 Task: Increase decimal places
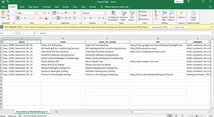pos(99,18)
